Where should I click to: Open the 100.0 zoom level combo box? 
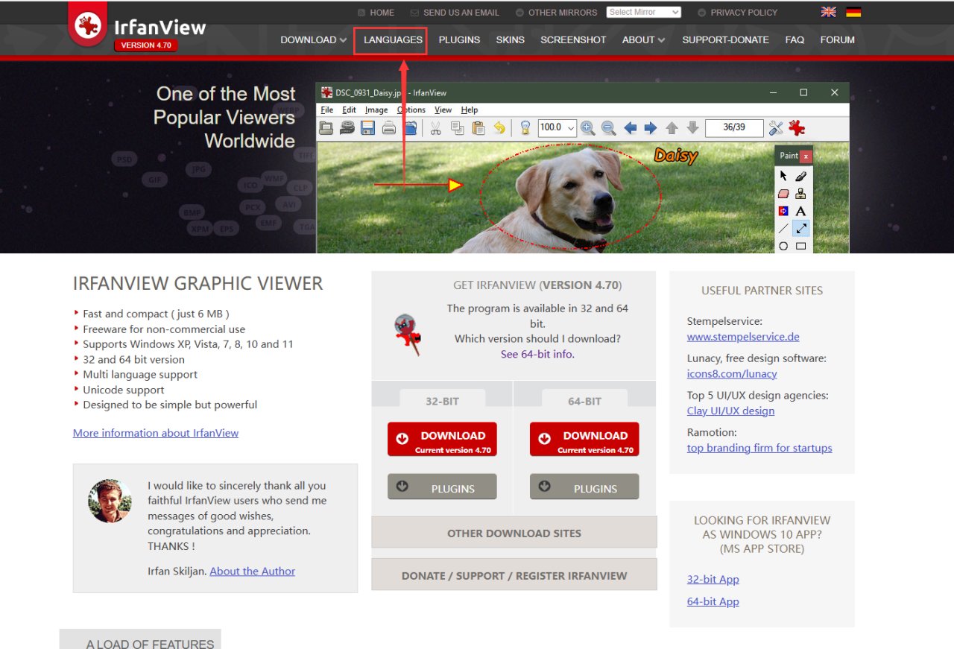pos(557,127)
